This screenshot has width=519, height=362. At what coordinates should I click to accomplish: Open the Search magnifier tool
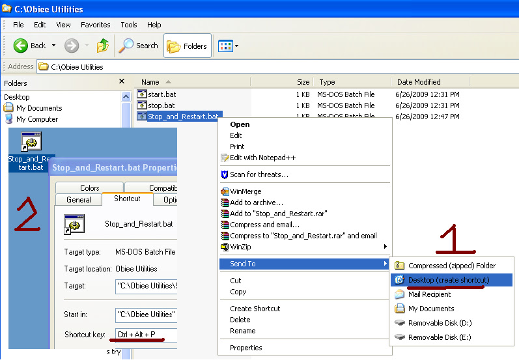[138, 46]
